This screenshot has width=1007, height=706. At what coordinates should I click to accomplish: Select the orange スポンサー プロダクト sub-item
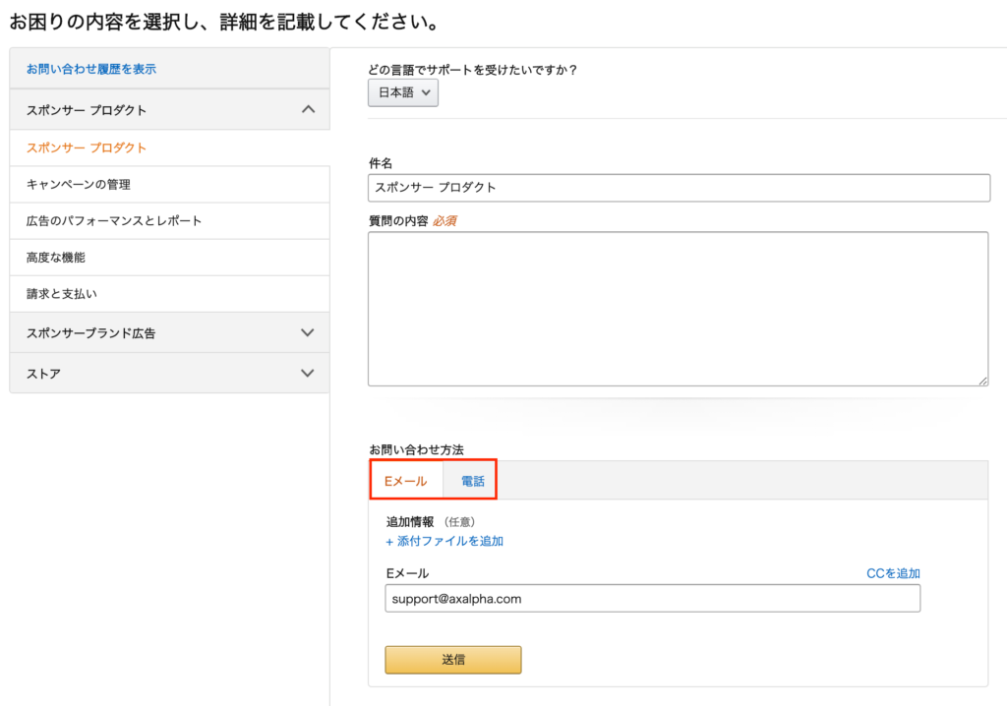coord(87,147)
